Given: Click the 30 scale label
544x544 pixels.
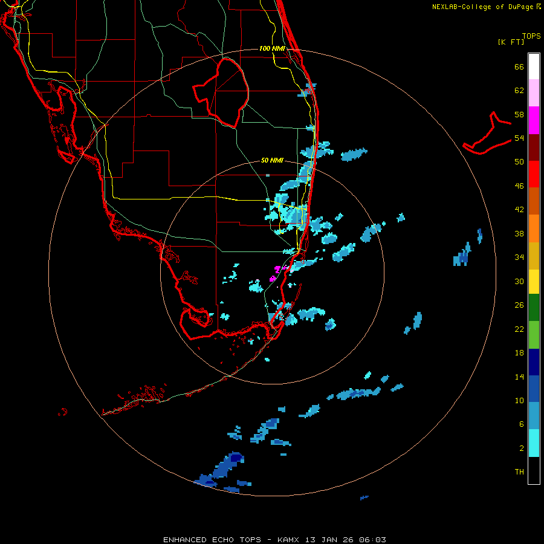Looking at the screenshot, I should click(519, 281).
